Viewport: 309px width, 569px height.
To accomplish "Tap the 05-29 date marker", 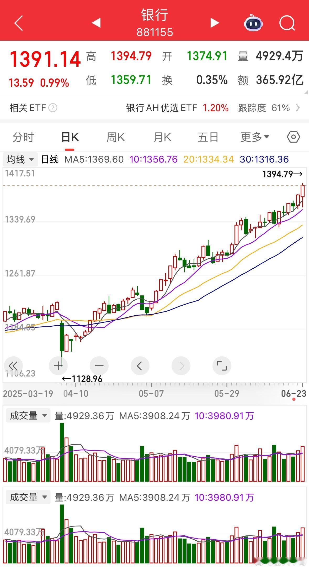I will pos(227,393).
